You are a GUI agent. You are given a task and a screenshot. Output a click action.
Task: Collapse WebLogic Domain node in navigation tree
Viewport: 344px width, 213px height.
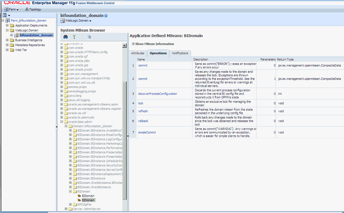(7, 30)
